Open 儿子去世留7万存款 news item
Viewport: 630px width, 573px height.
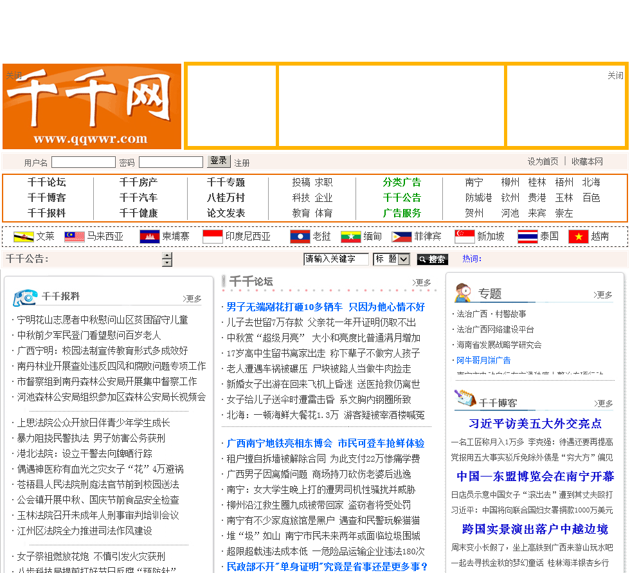pos(321,323)
